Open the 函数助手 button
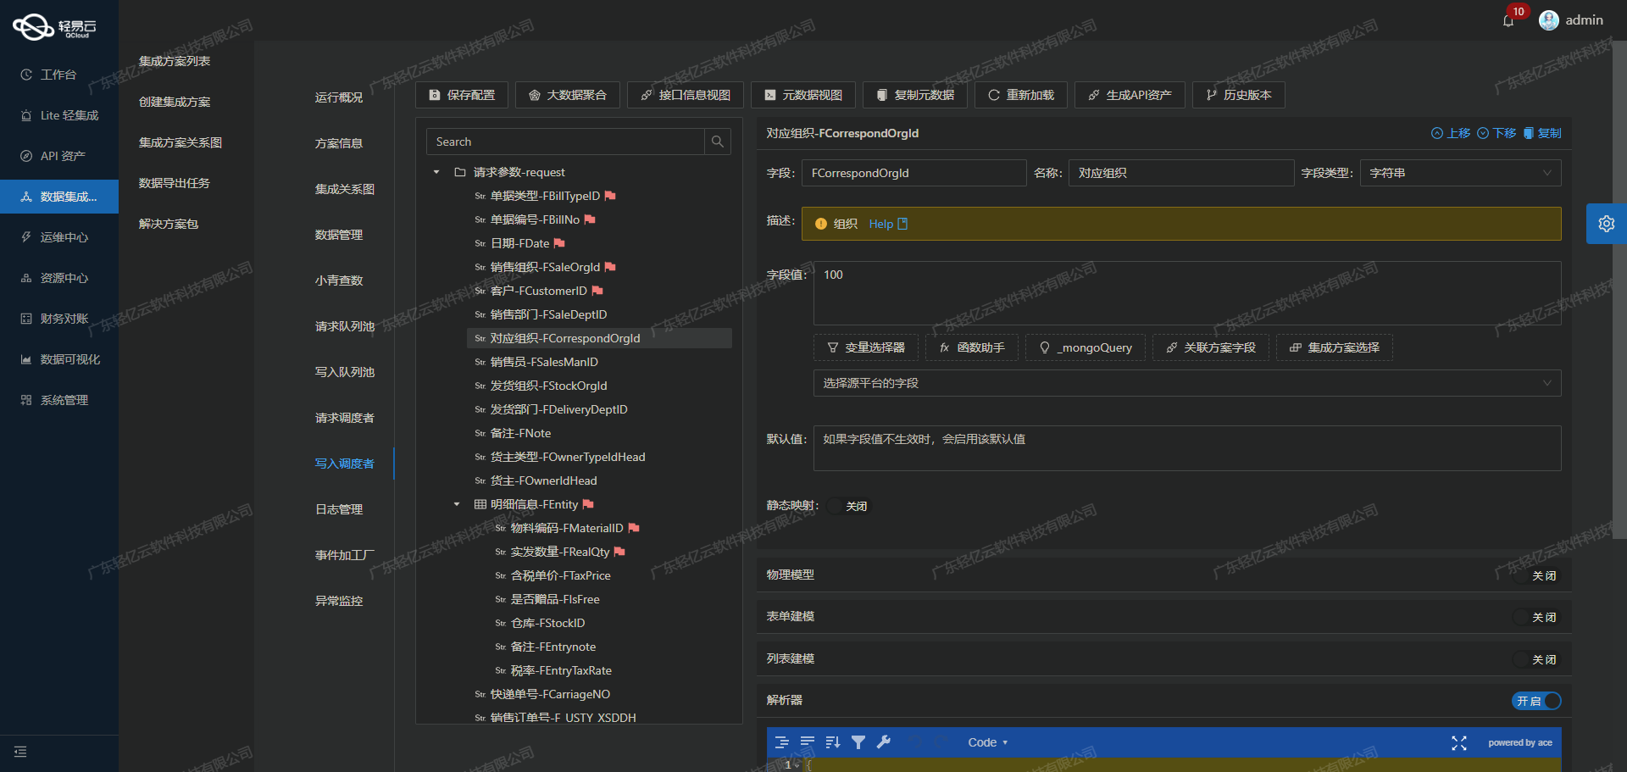1627x772 pixels. [x=972, y=347]
